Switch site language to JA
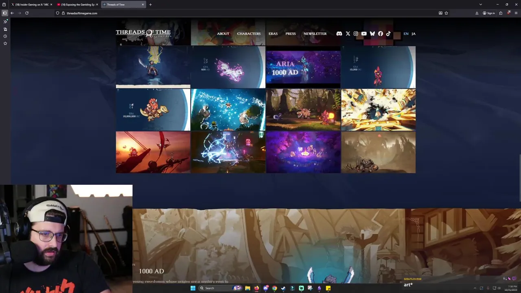Image resolution: width=521 pixels, height=293 pixels. 414,34
